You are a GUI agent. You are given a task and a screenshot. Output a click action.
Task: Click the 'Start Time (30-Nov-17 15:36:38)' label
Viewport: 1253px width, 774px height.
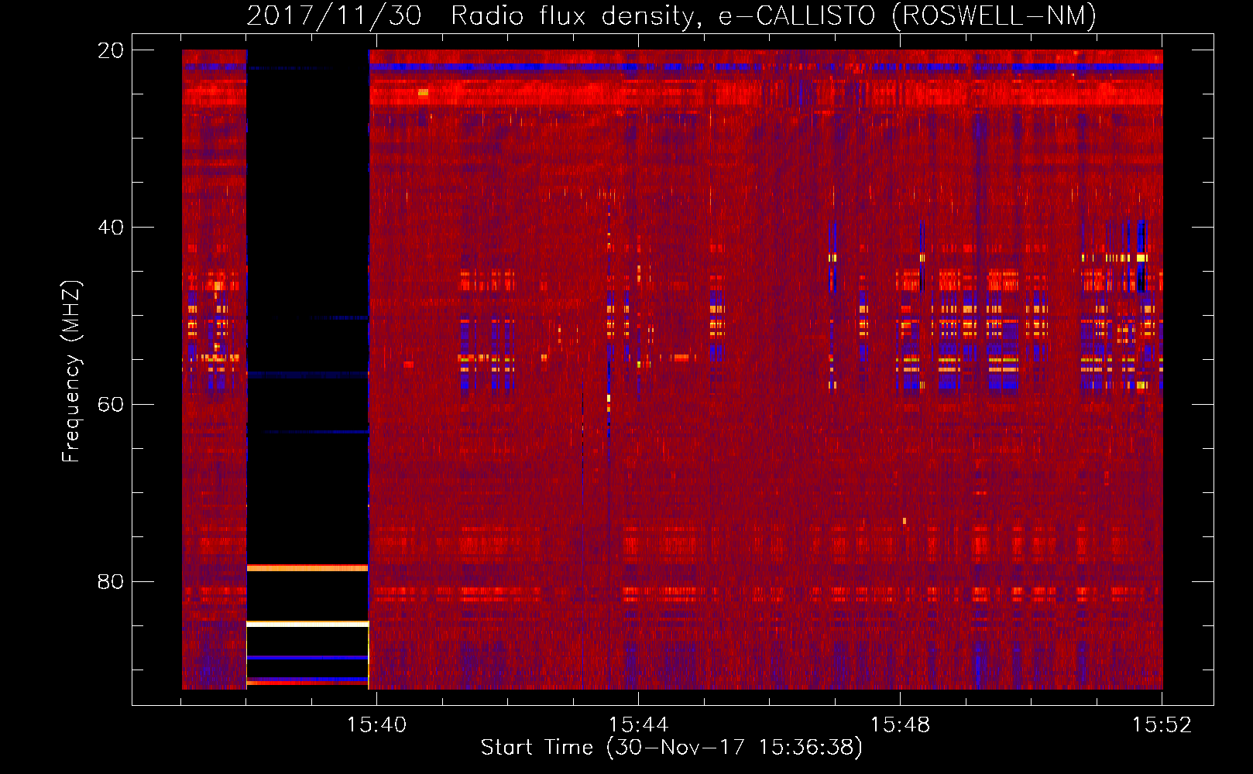point(671,748)
